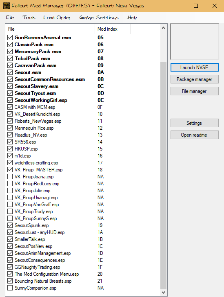Click the Launch NVSE button
Viewport: 224px width, 297px height.
click(194, 67)
